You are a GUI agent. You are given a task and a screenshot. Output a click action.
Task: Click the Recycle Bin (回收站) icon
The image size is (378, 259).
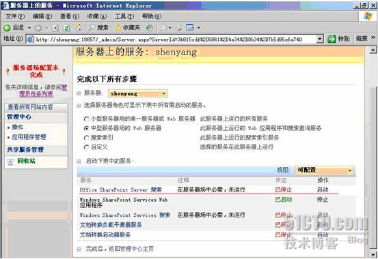coord(10,162)
